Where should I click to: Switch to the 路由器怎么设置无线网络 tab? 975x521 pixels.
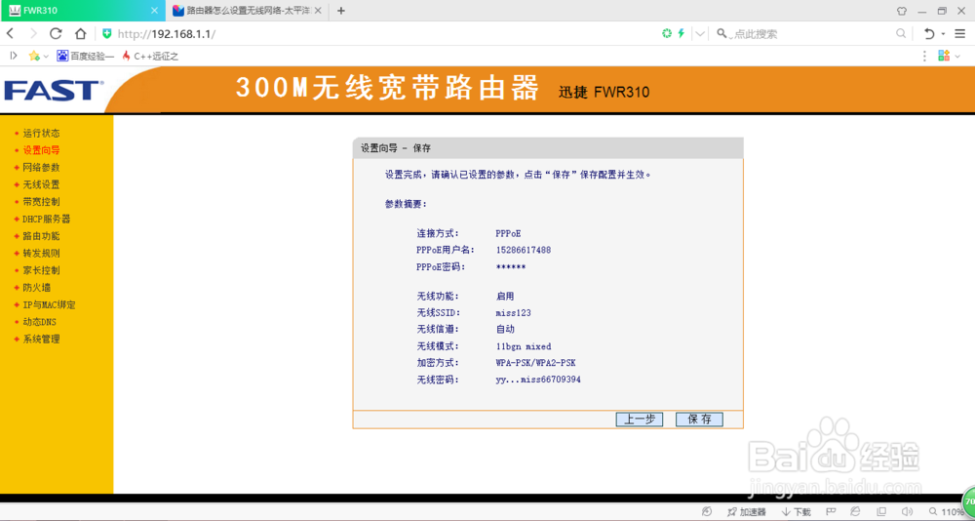tap(247, 11)
